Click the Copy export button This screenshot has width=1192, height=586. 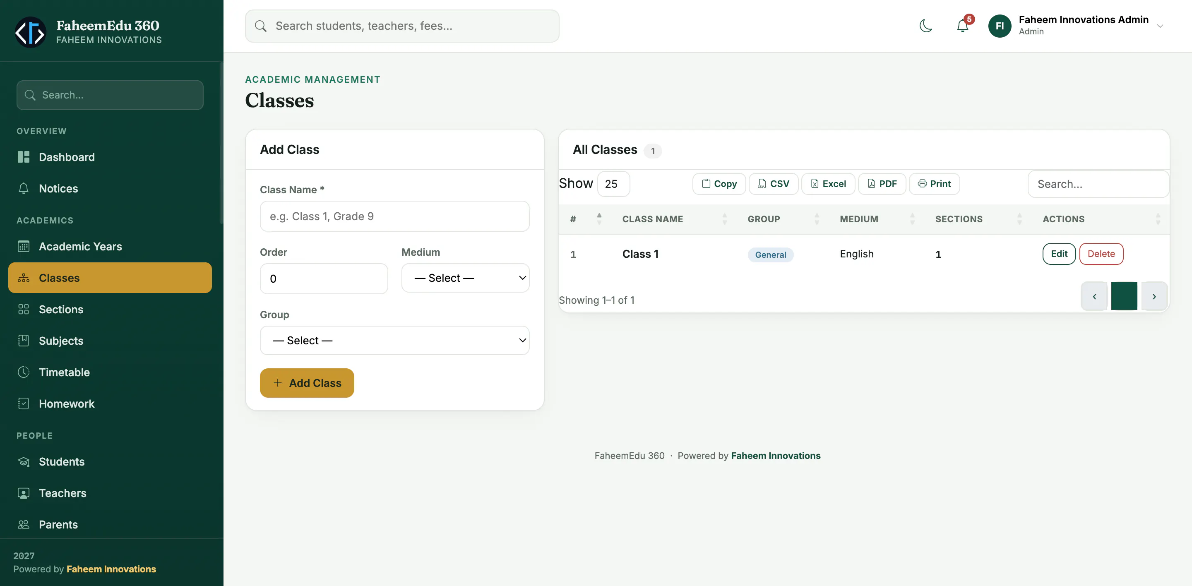(x=719, y=184)
